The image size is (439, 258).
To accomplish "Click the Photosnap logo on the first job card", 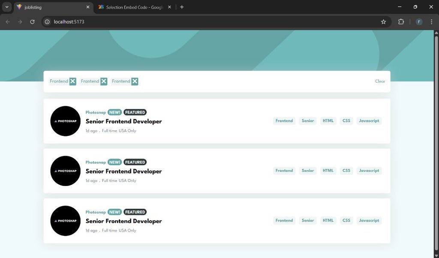I will tap(65, 121).
